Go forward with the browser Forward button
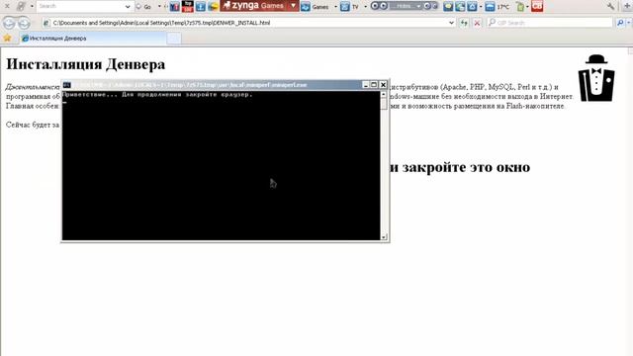This screenshot has height=356, width=633. click(x=24, y=24)
